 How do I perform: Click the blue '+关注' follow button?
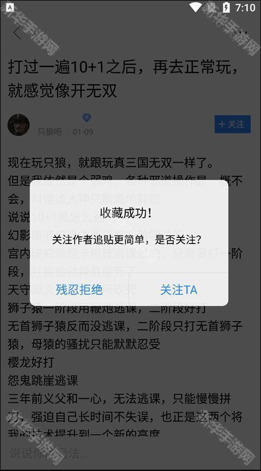pyautogui.click(x=233, y=124)
